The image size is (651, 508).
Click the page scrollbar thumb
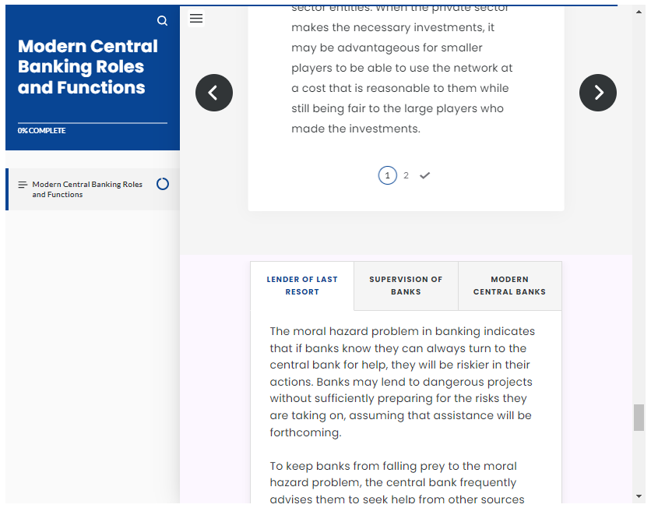click(639, 418)
